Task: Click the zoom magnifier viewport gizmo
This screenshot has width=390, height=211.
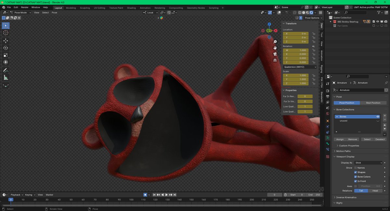Action: (275, 42)
